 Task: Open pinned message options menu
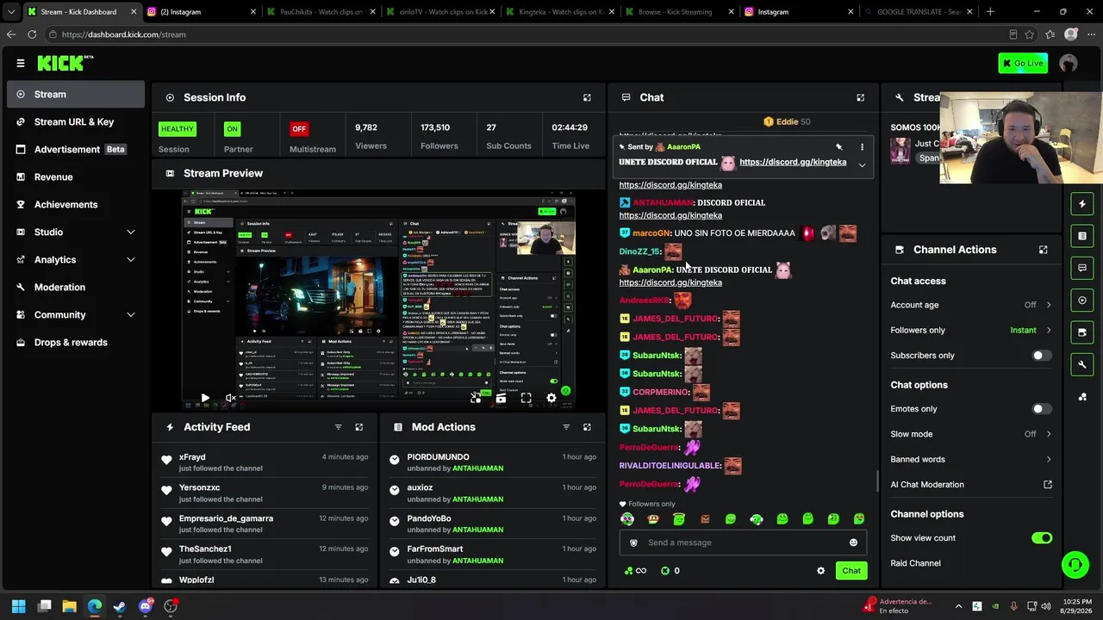[862, 147]
